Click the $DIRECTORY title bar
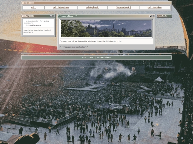Screen dimensions: 193x144 click(x=96, y=3)
